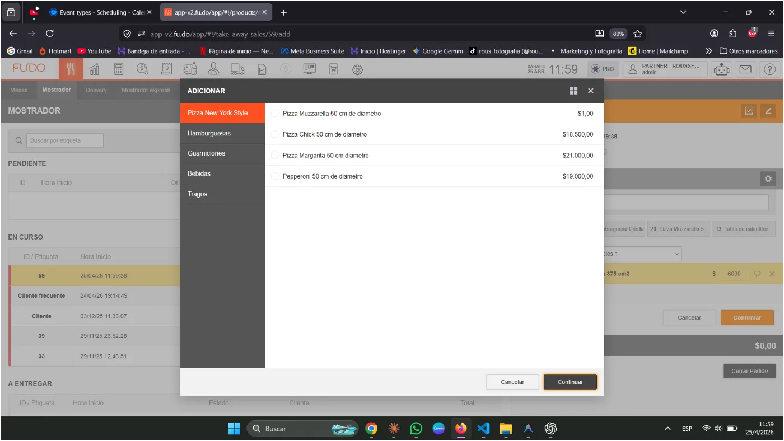784x441 pixels.
Task: Close the Adicionar dialog with the X
Action: tap(591, 91)
